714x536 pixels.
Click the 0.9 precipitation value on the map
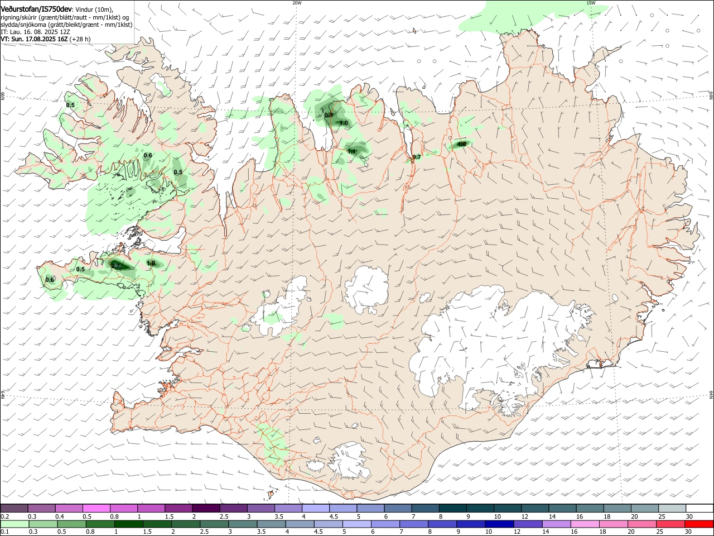click(x=329, y=116)
